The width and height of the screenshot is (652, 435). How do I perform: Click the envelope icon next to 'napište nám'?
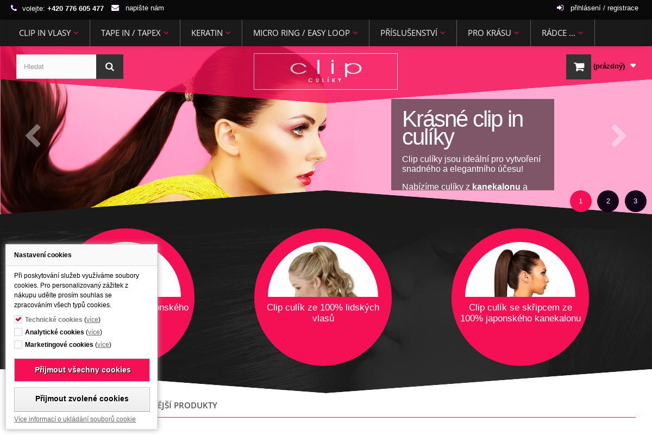click(115, 8)
